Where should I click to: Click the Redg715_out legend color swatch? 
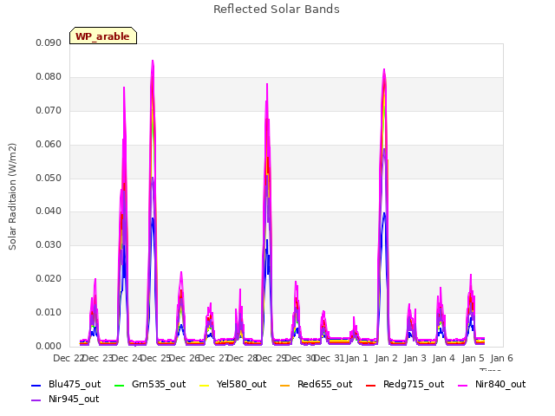[370, 385]
